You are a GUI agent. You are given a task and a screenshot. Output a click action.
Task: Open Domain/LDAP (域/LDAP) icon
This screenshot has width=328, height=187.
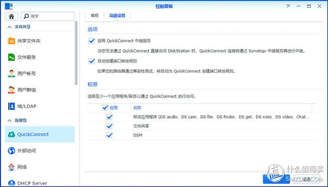click(x=11, y=106)
